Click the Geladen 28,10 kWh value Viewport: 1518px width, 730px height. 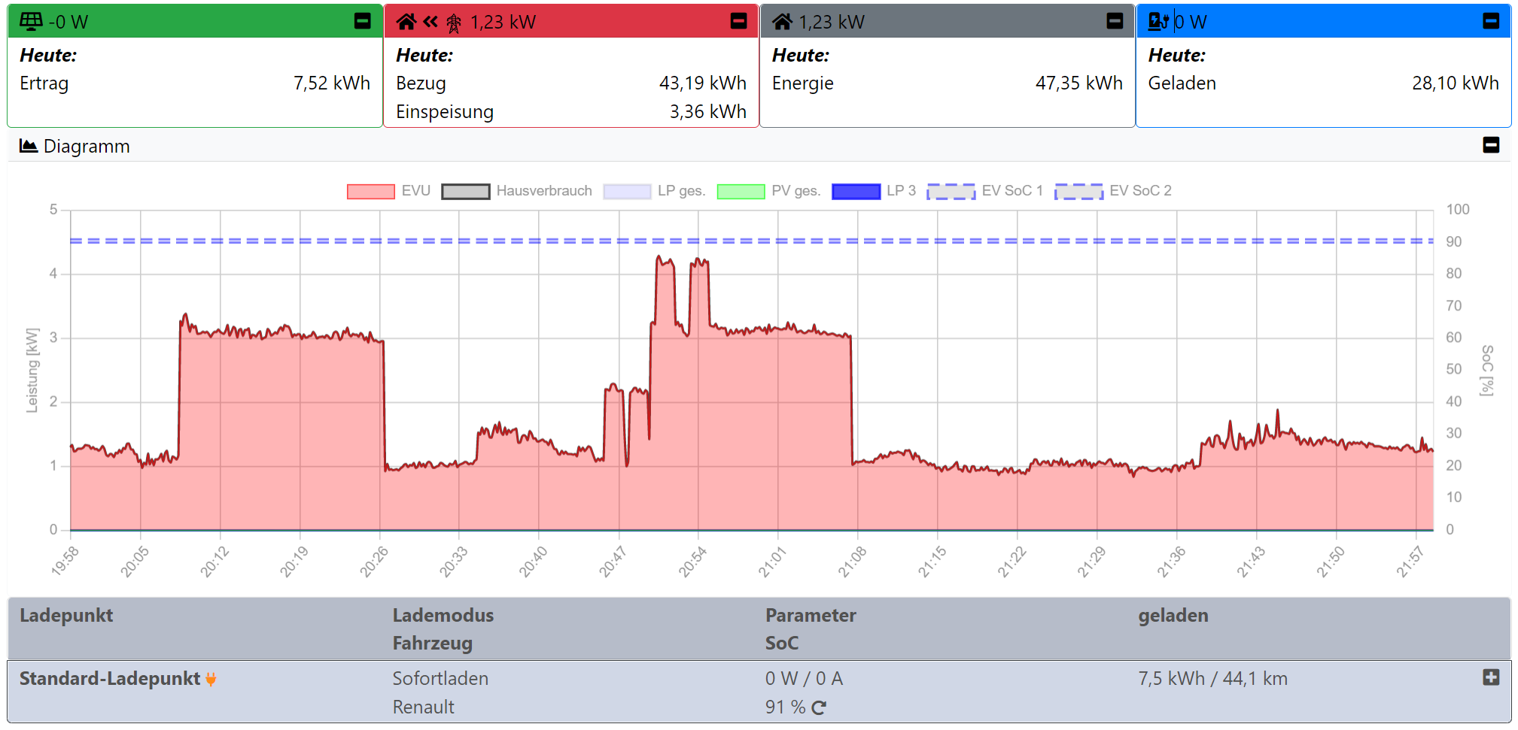tap(1456, 83)
